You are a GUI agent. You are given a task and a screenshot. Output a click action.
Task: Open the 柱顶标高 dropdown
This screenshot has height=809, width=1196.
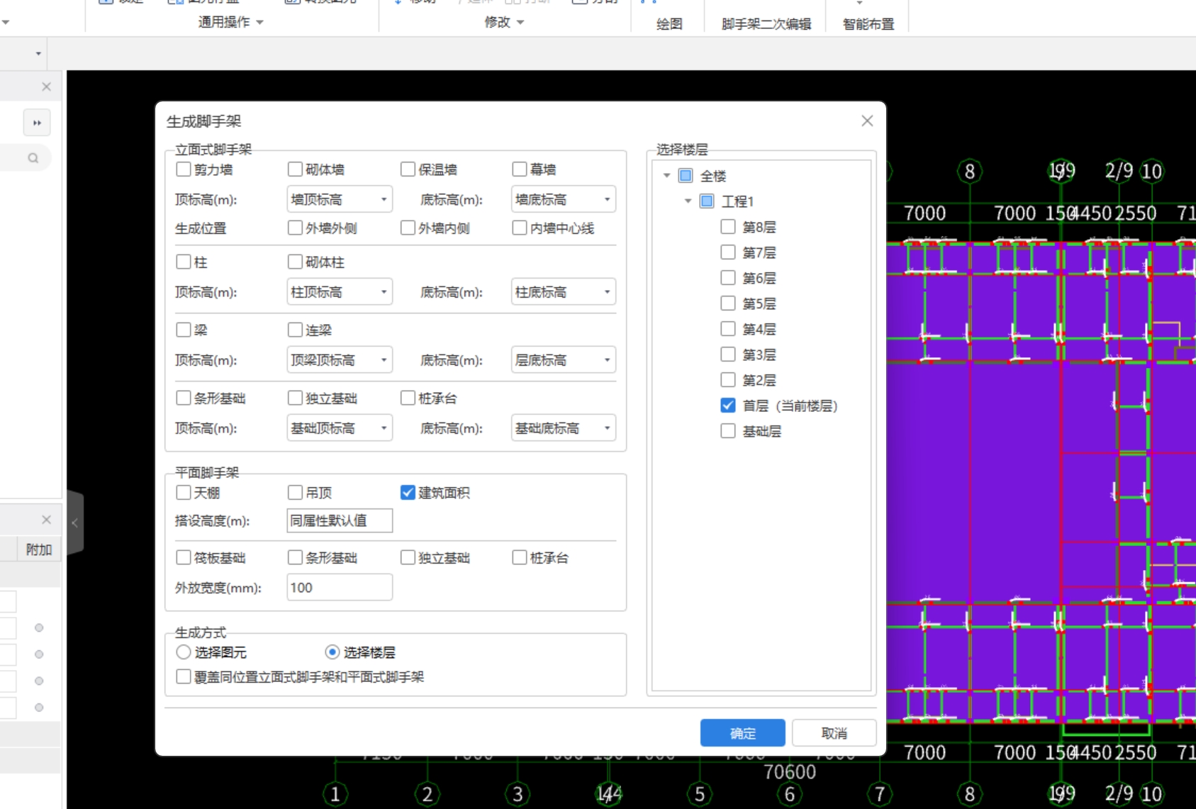click(340, 291)
